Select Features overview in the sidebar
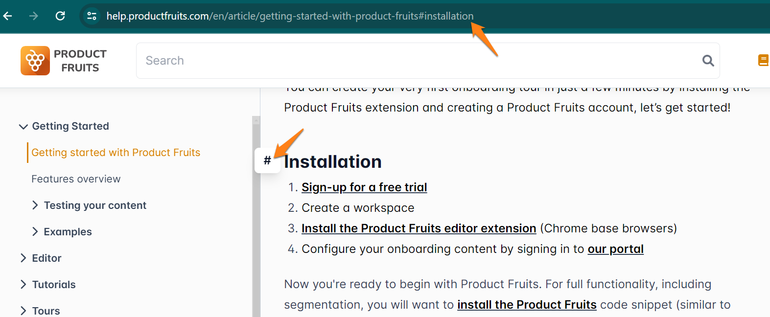Viewport: 770px width, 317px height. pos(76,179)
